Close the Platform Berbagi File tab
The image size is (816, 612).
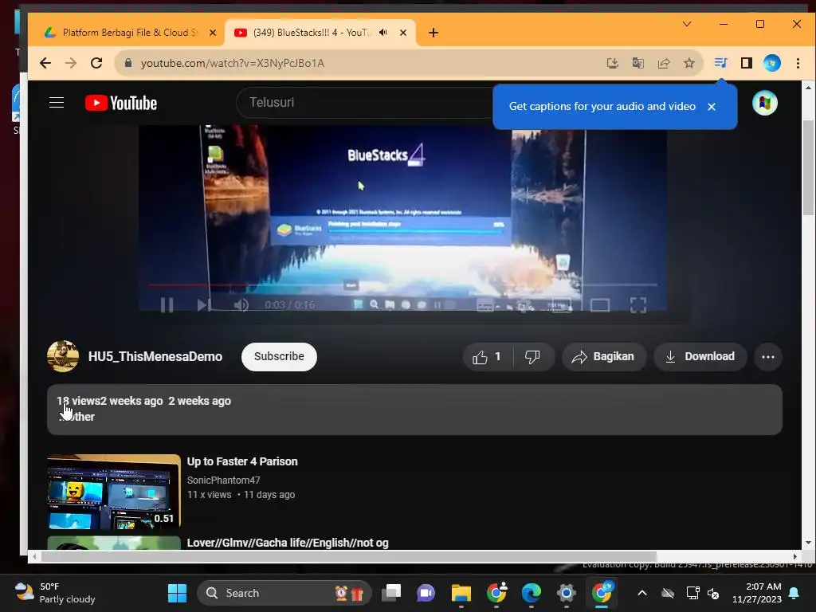212,33
